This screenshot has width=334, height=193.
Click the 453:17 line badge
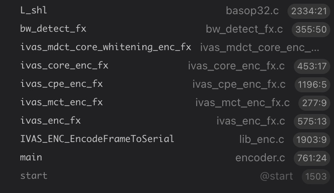(312, 66)
